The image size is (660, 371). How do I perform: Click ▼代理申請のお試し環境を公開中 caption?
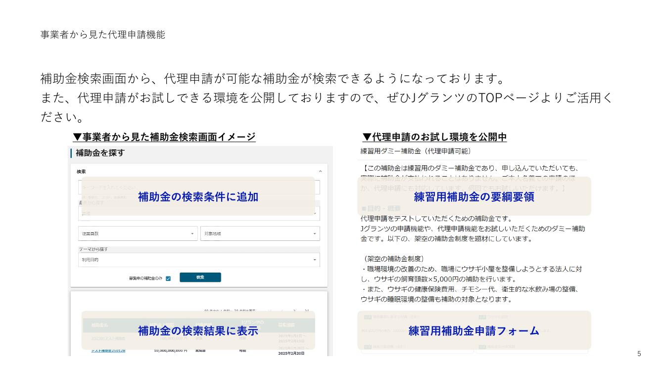434,137
